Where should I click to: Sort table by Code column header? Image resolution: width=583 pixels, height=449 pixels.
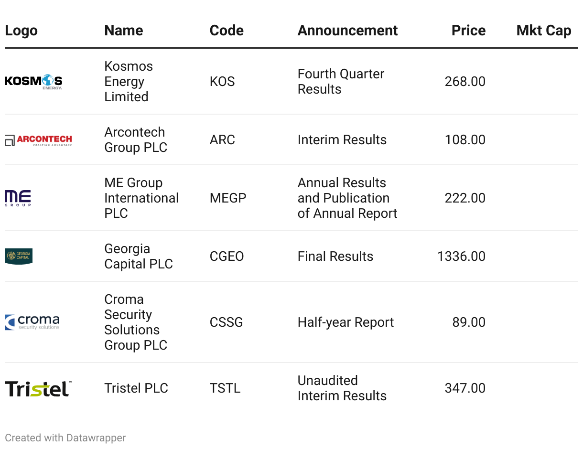227,31
